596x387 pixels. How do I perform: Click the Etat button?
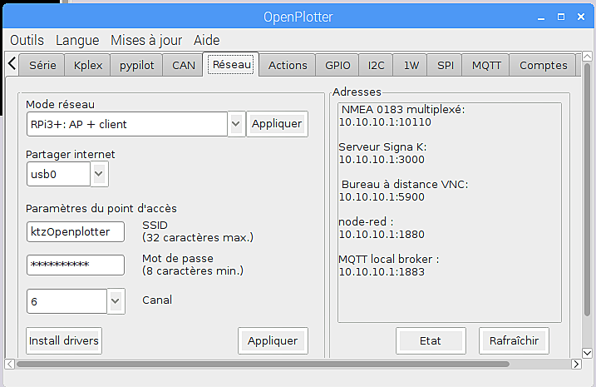tap(431, 340)
